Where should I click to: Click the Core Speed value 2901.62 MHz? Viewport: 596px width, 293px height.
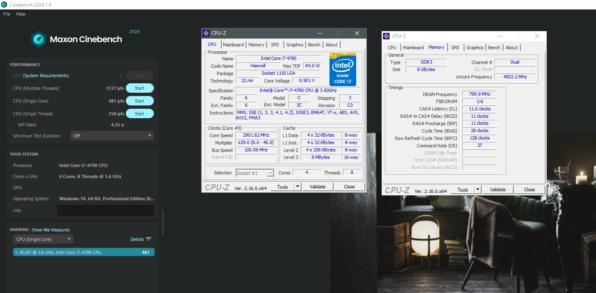pos(256,135)
